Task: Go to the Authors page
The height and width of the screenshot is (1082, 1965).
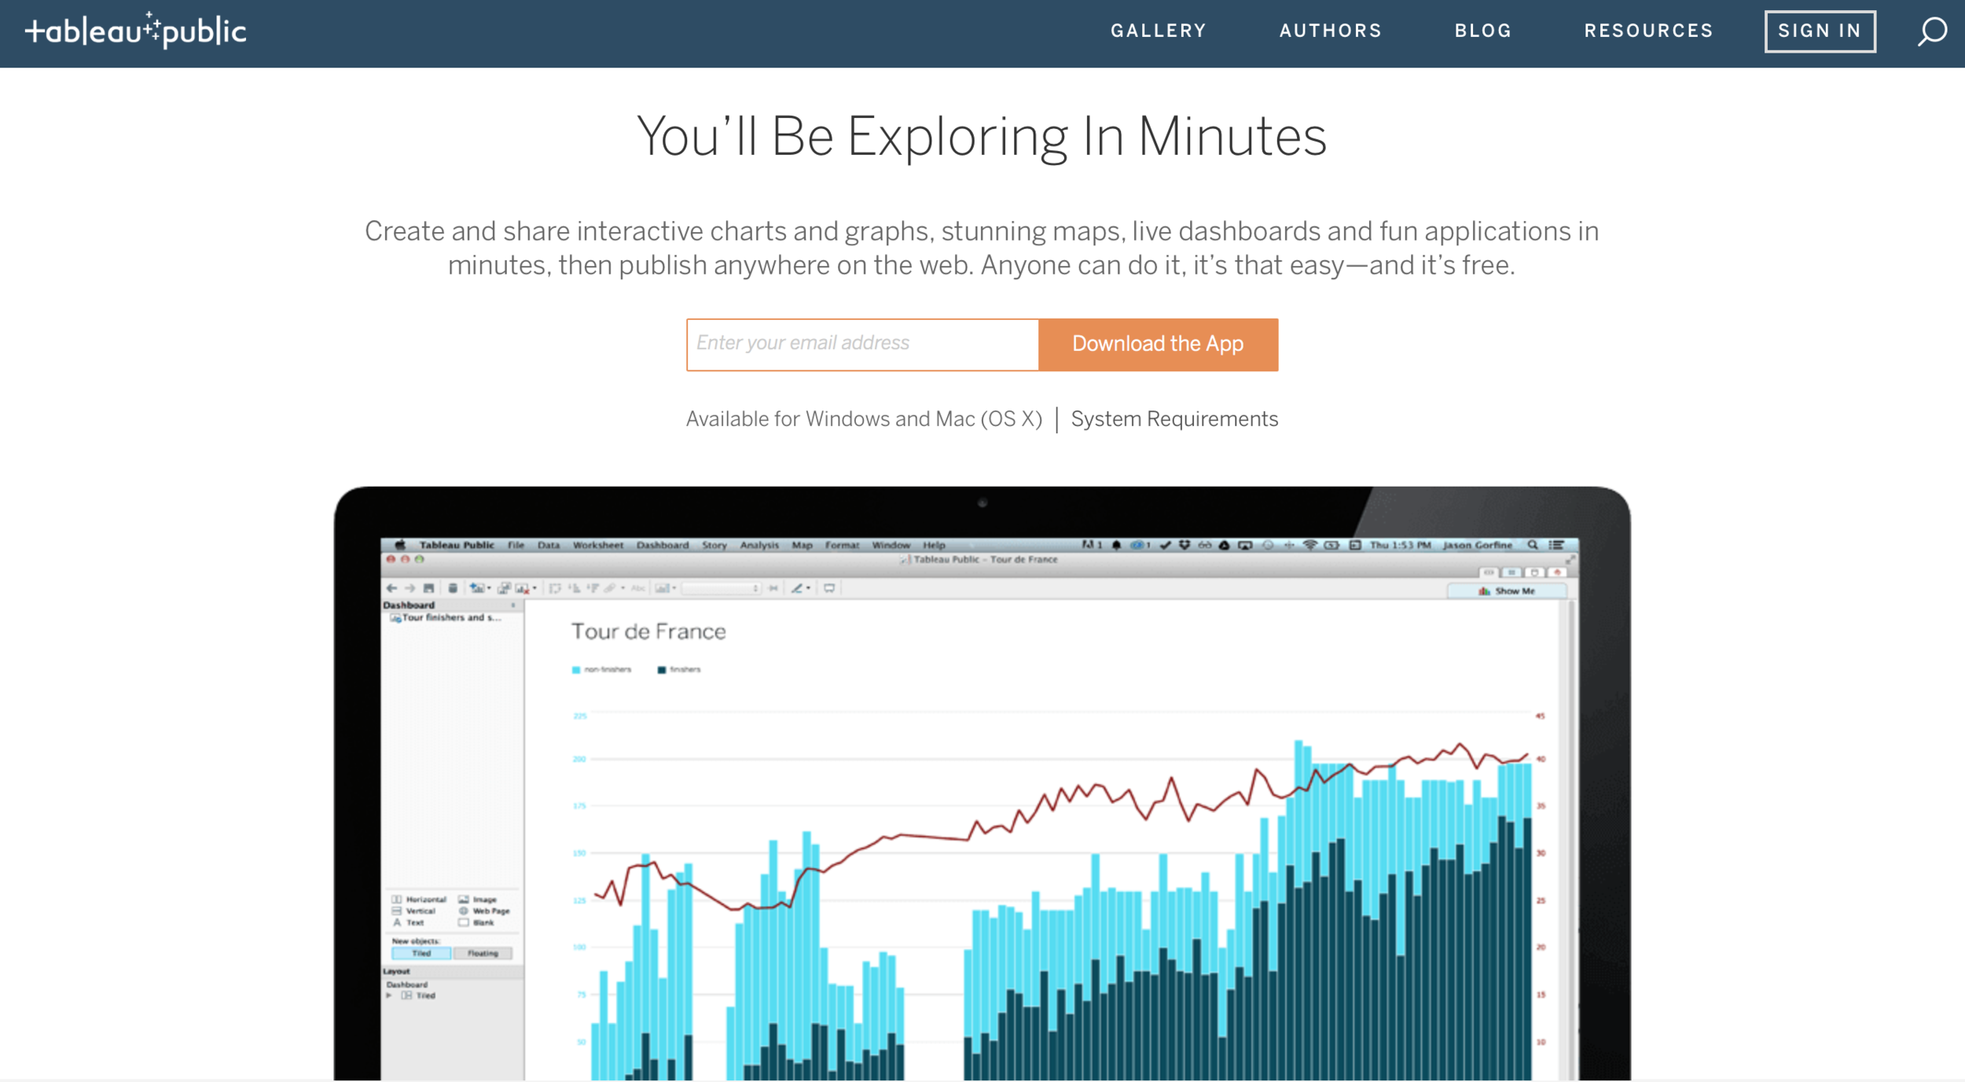Action: 1330,31
